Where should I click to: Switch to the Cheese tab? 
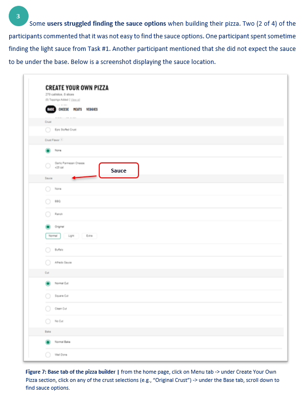pyautogui.click(x=64, y=110)
